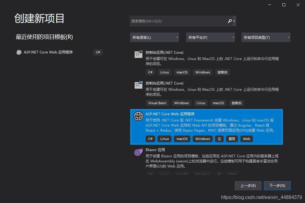Click the C# tag on recent template

98,52
